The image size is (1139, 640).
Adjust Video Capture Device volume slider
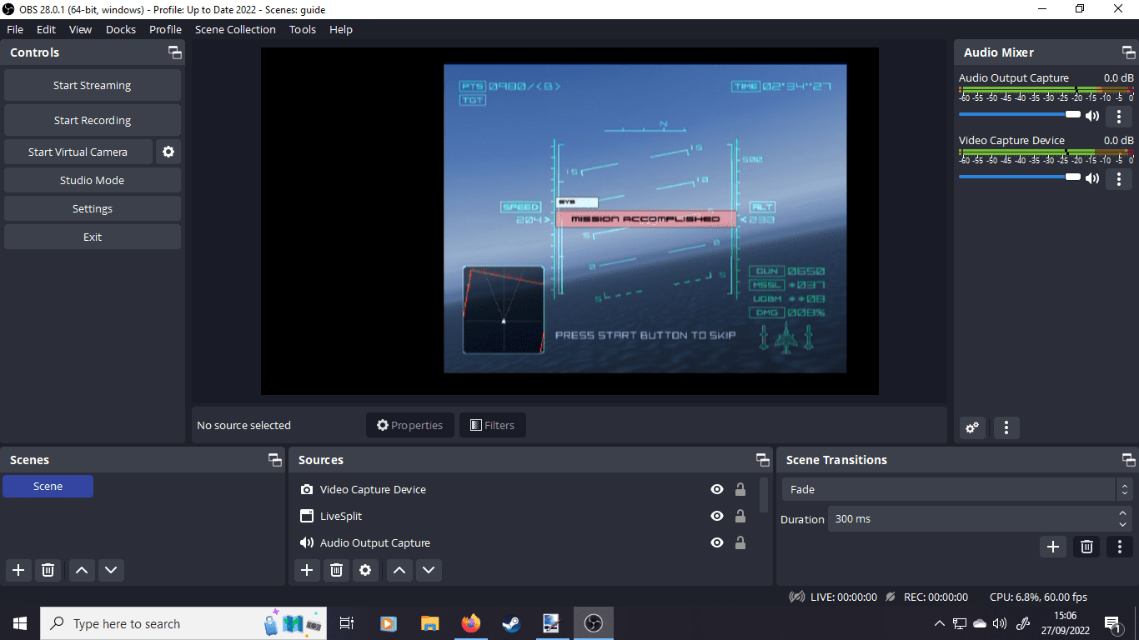coord(1020,177)
